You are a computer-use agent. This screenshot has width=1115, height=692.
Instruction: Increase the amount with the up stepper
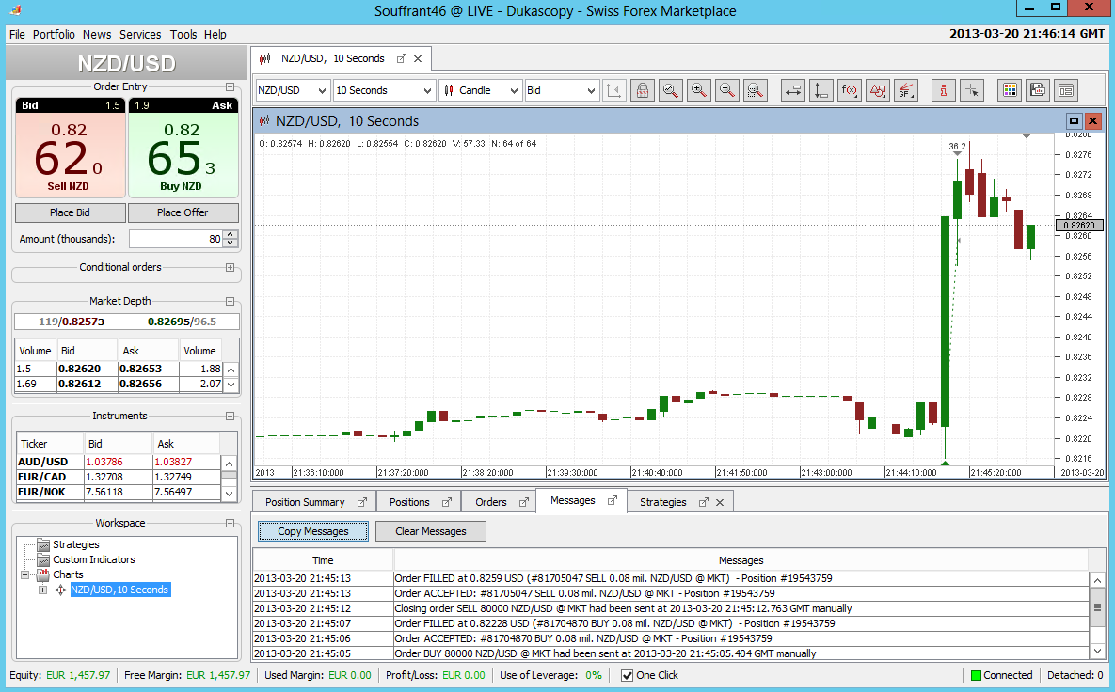(x=231, y=234)
